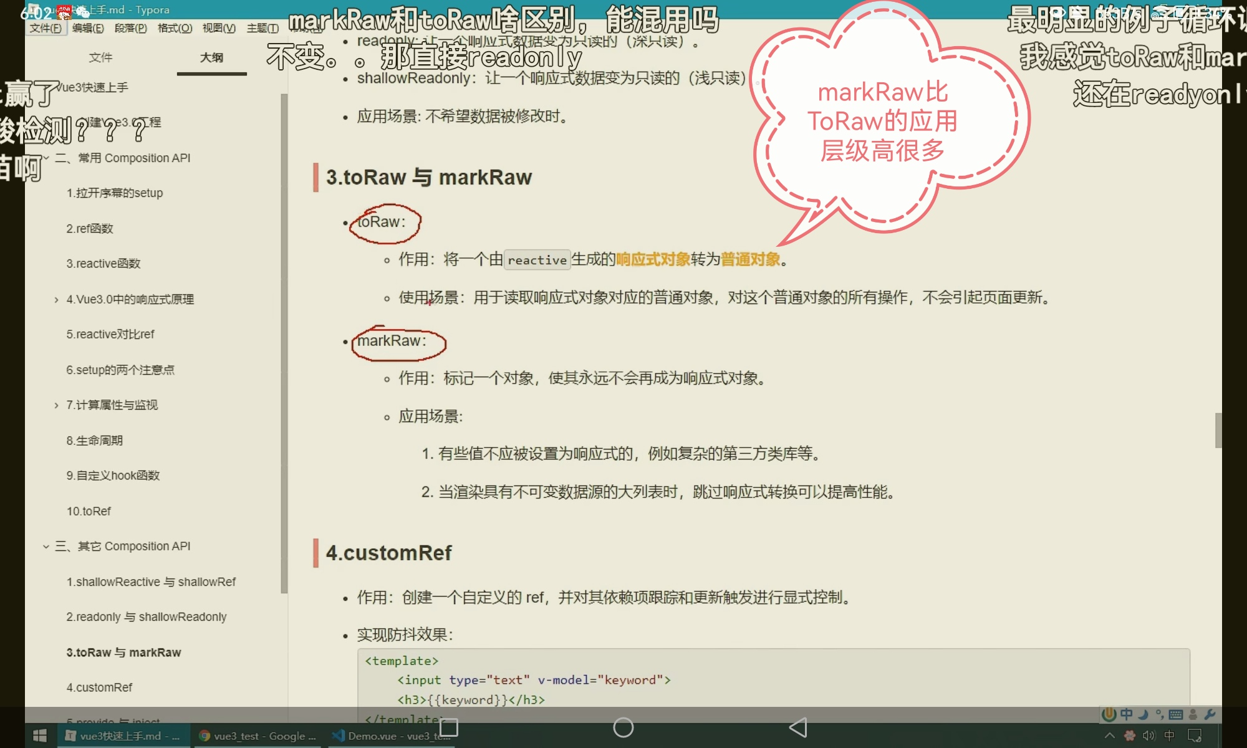The width and height of the screenshot is (1247, 748).
Task: Click the document vertical scrollbar thumb
Action: [x=1218, y=430]
